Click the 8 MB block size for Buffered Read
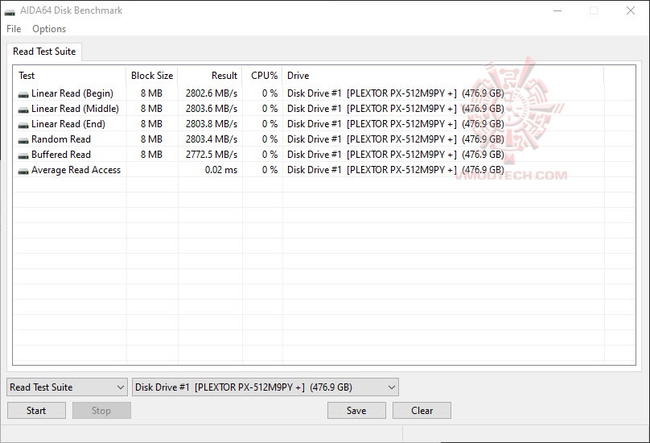The height and width of the screenshot is (443, 650). pyautogui.click(x=151, y=155)
